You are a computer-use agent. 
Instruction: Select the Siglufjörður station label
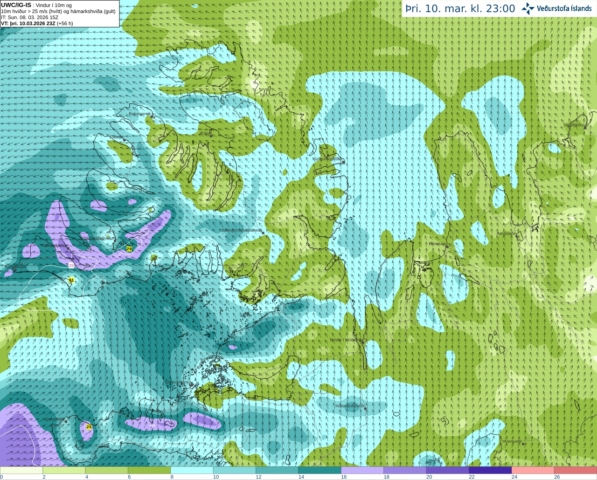pyautogui.click(x=574, y=125)
